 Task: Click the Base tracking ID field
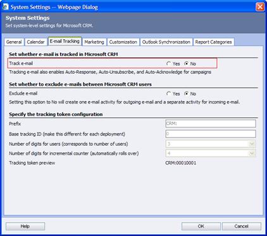pos(211,134)
